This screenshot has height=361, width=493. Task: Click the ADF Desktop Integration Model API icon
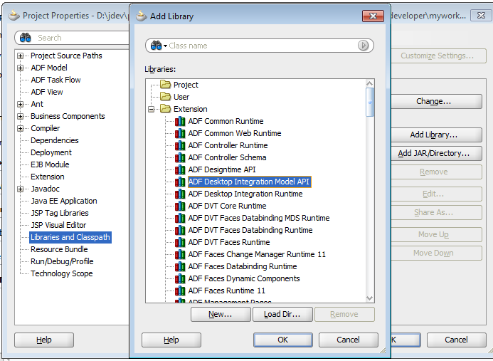(180, 182)
